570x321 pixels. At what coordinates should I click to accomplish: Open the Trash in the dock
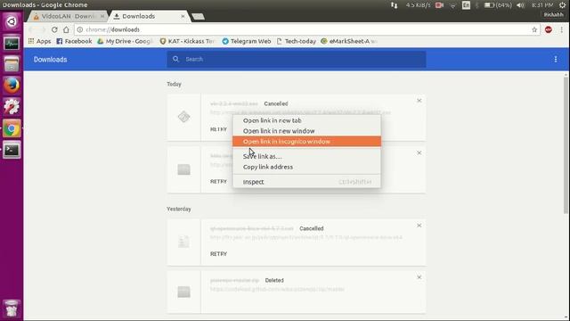click(x=12, y=309)
